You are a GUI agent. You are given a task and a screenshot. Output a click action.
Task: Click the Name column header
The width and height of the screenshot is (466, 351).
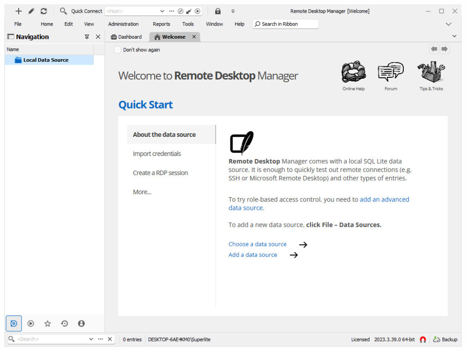click(49, 49)
